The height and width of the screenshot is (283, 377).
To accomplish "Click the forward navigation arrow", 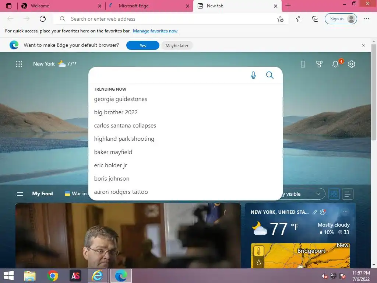I will pos(27,19).
